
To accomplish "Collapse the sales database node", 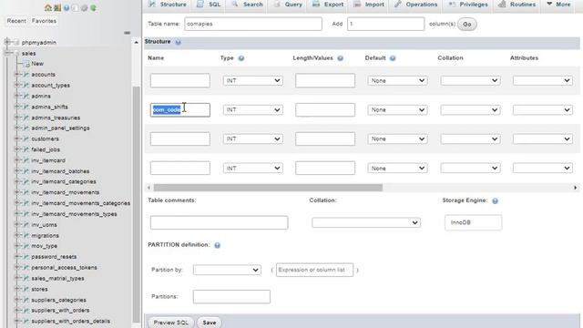I will coord(7,53).
